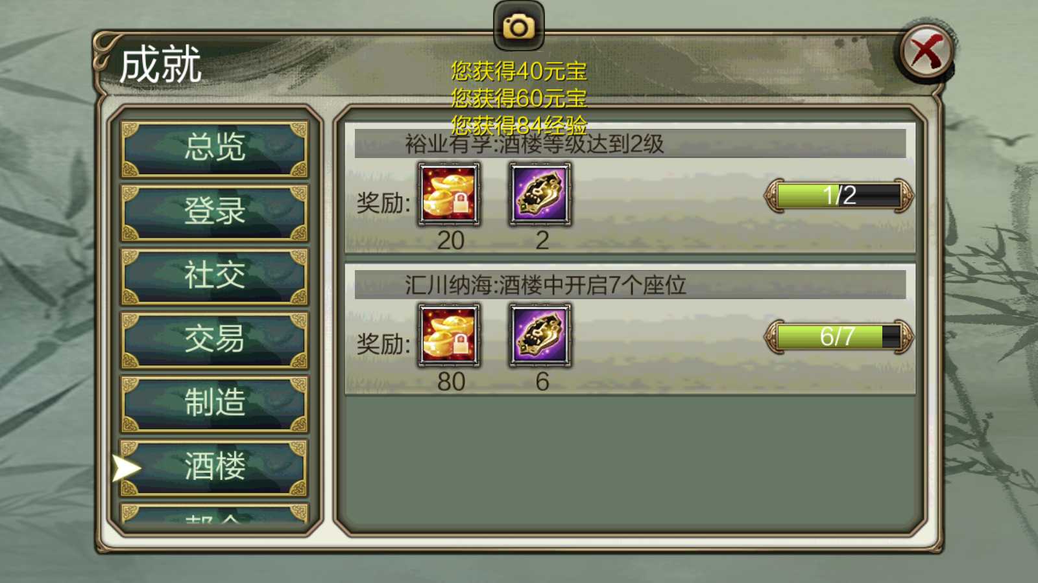Click the partially visible tab below 酒楼

[214, 514]
